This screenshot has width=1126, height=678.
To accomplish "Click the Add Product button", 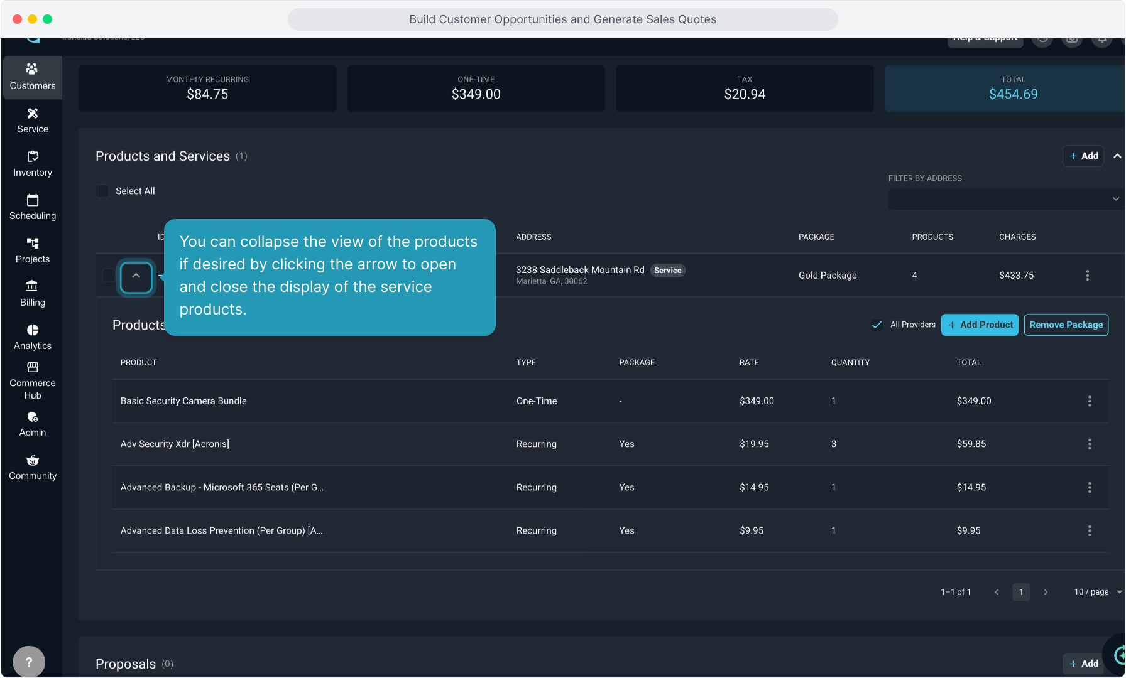I will pyautogui.click(x=980, y=325).
